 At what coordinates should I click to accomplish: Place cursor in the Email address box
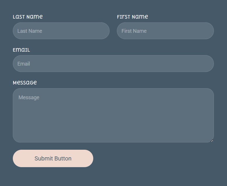[x=113, y=64]
